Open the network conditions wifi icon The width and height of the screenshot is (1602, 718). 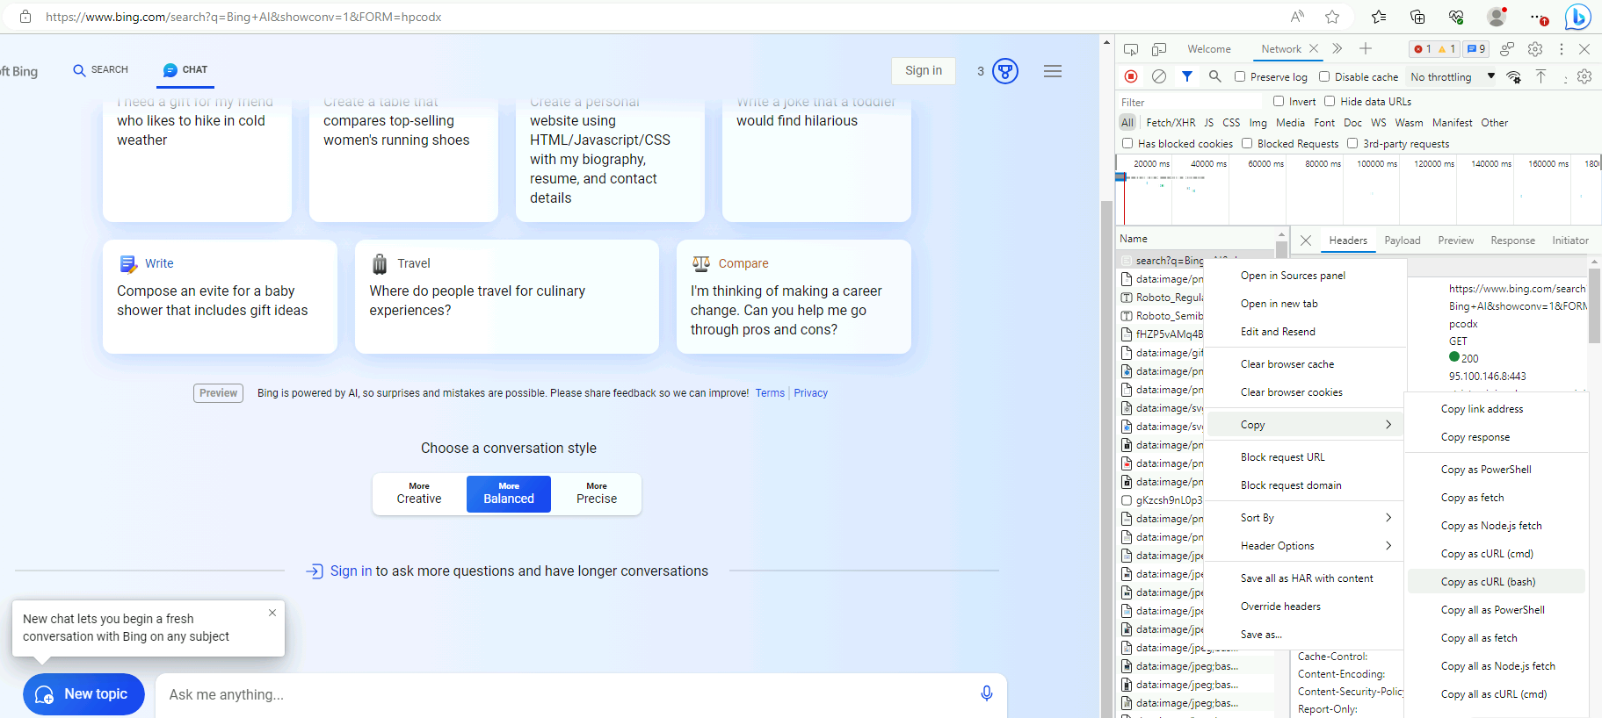[1513, 77]
